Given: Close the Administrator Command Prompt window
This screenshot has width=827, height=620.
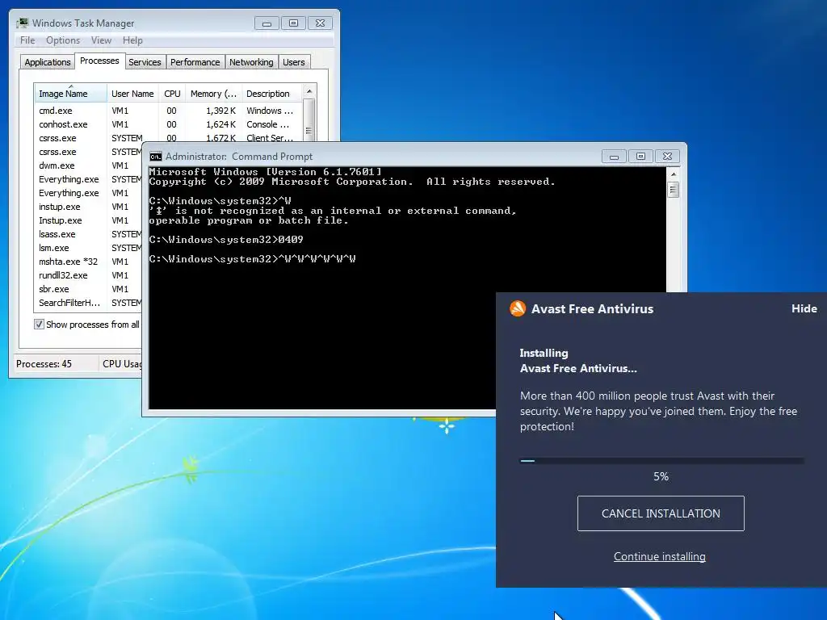Looking at the screenshot, I should 667,157.
